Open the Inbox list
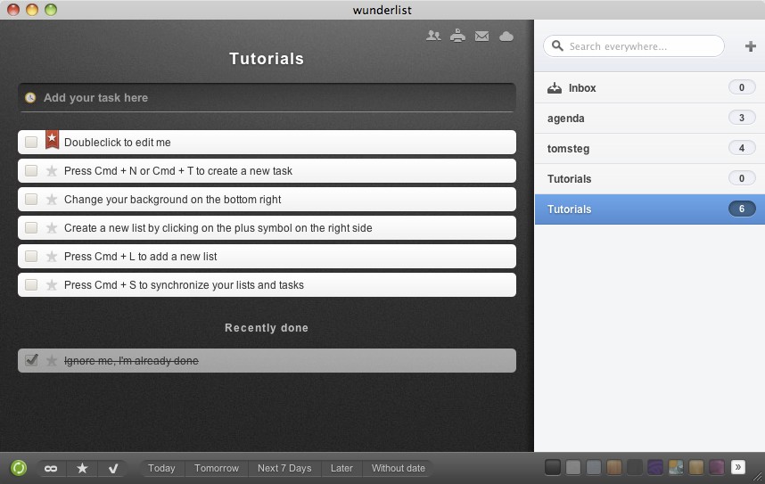The width and height of the screenshot is (765, 484). (581, 88)
